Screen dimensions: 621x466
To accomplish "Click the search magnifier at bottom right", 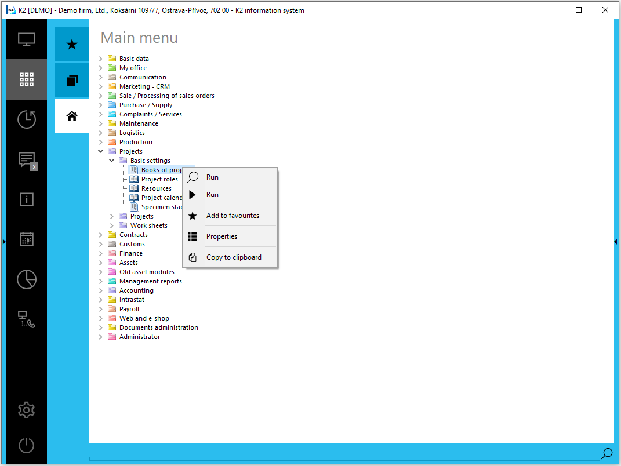I will (607, 453).
